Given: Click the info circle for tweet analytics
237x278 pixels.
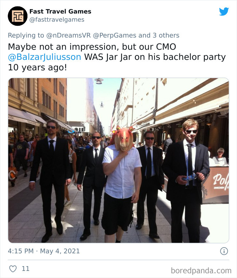Looking at the screenshot, I should [x=225, y=251].
